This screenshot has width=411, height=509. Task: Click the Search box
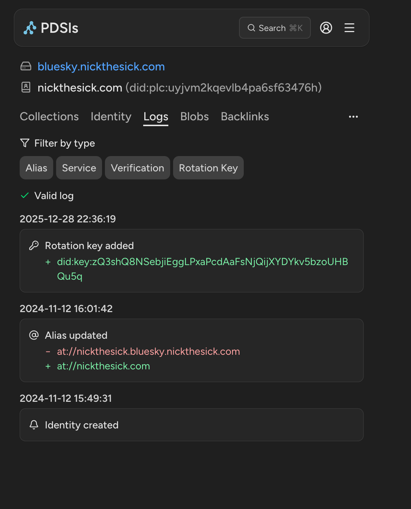pyautogui.click(x=275, y=28)
